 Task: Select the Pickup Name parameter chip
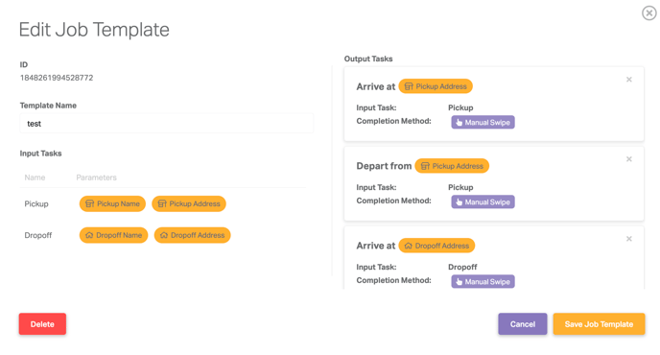[112, 203]
